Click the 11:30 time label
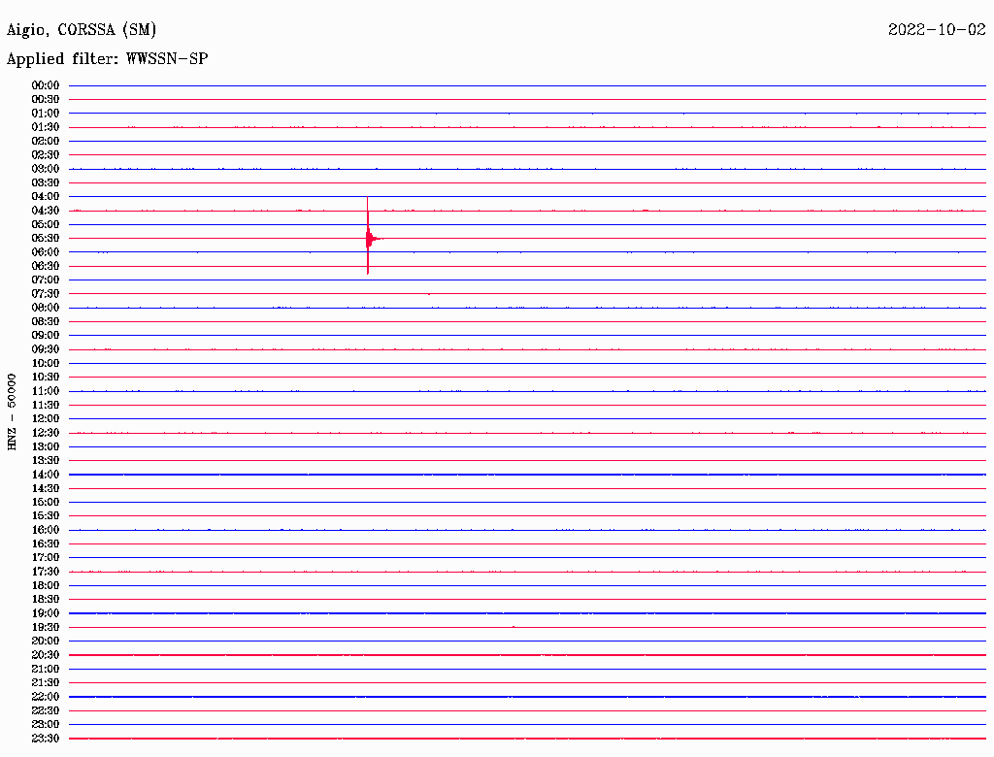This screenshot has height=757, width=994. coord(46,405)
